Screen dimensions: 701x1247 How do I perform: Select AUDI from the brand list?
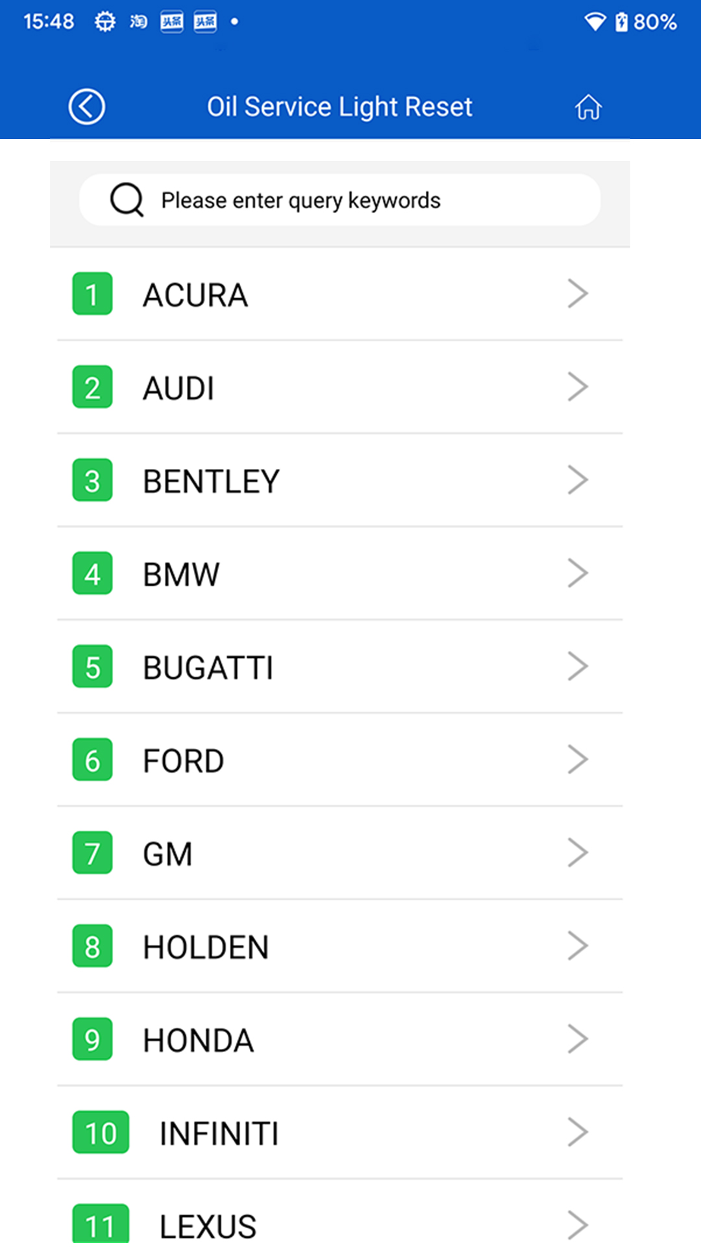coord(179,388)
